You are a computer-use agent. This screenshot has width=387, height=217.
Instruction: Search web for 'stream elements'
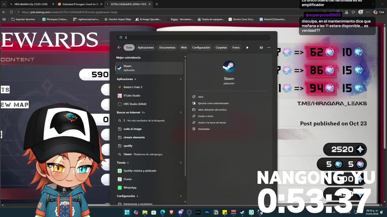point(149,137)
